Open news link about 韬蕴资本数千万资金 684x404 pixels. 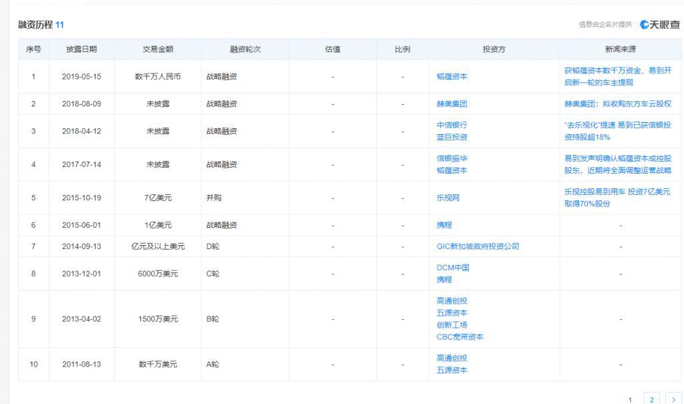618,76
